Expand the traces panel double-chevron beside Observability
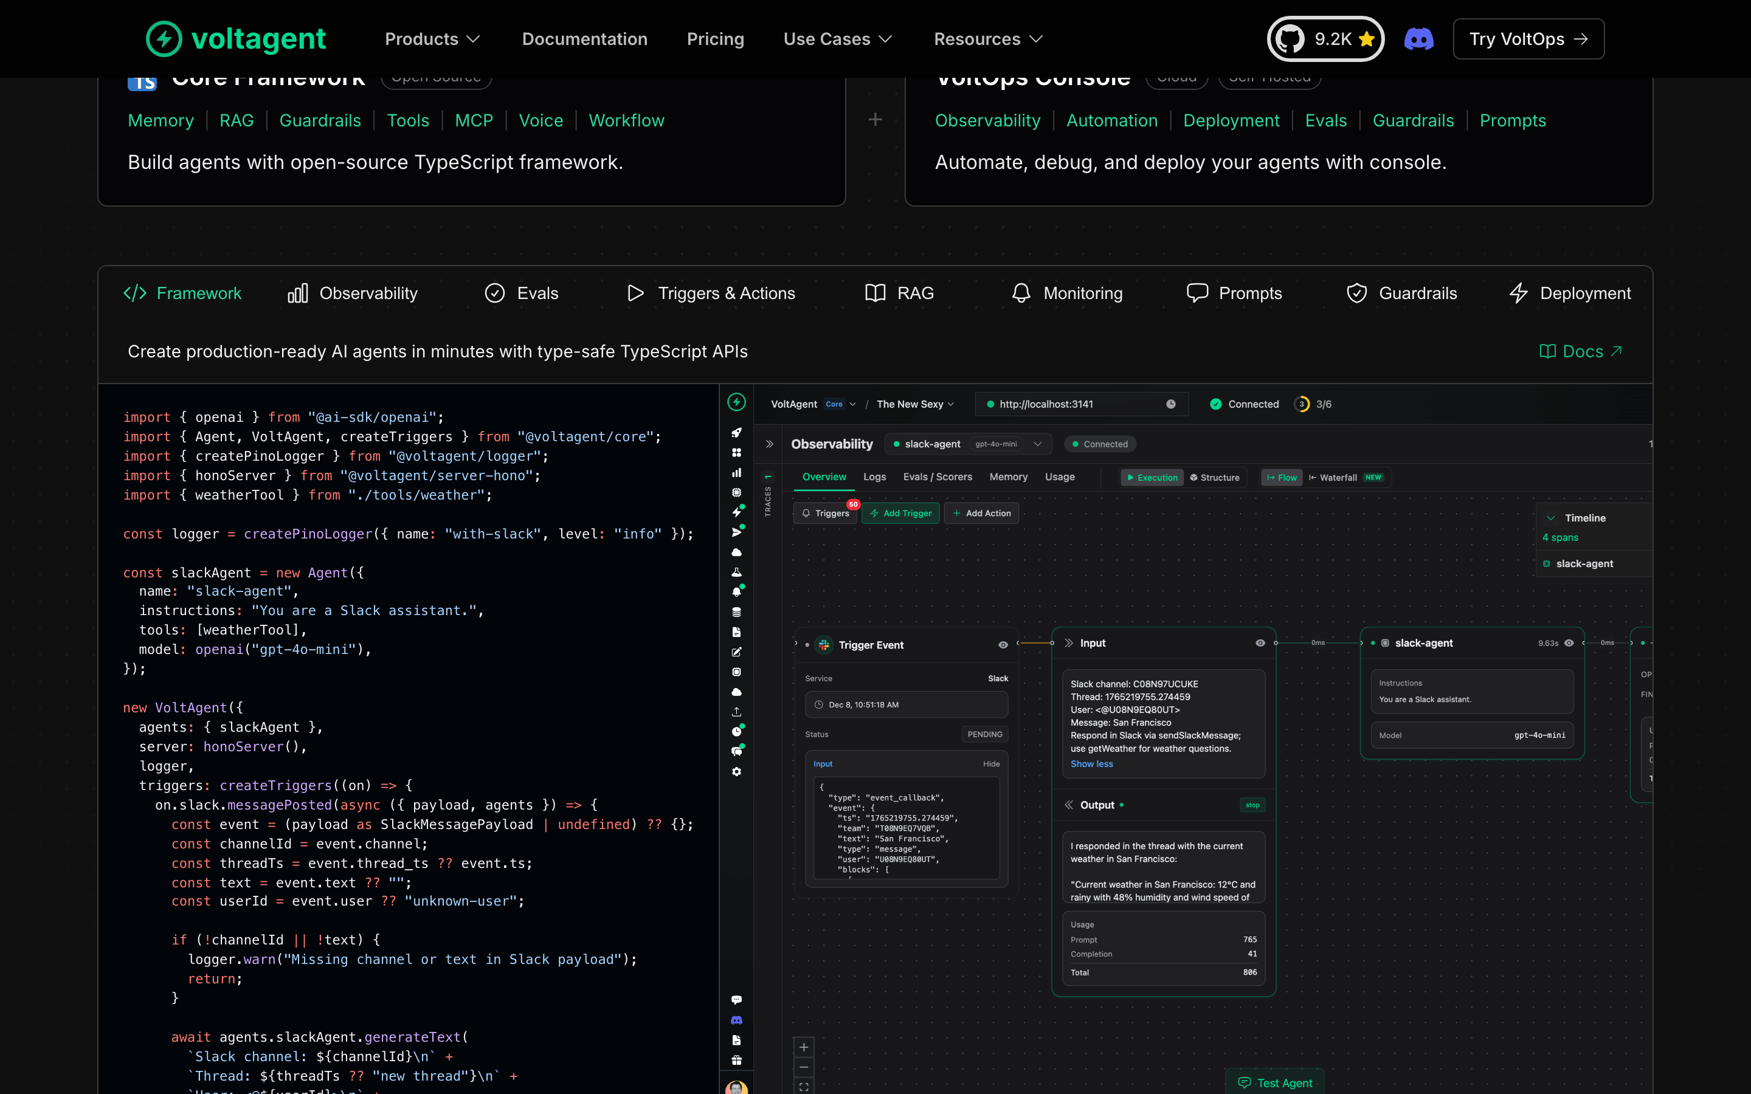The height and width of the screenshot is (1094, 1751). coord(770,444)
